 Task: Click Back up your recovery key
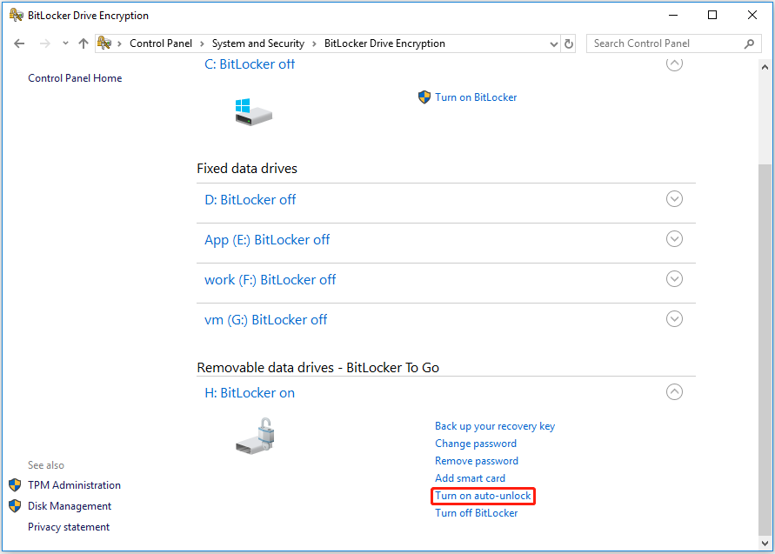494,426
